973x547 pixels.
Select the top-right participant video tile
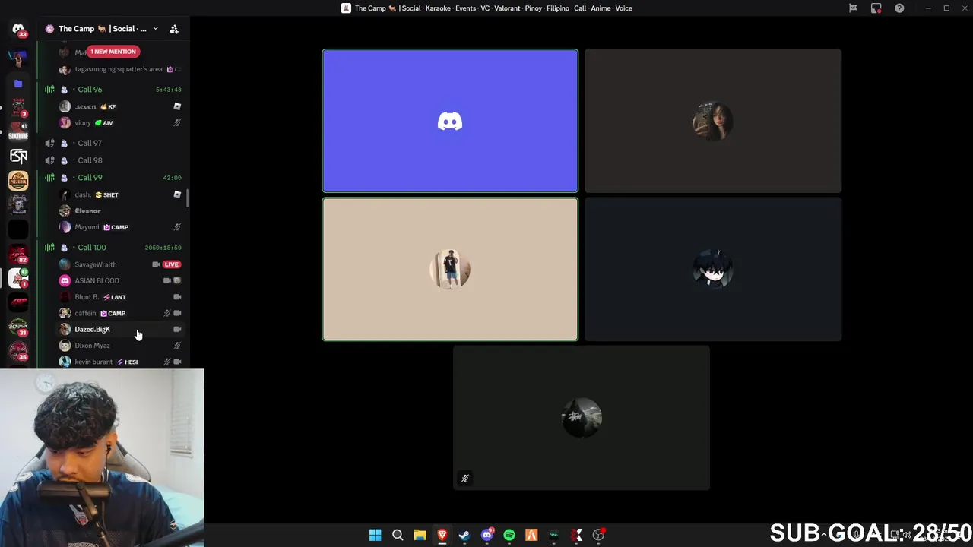(x=713, y=121)
